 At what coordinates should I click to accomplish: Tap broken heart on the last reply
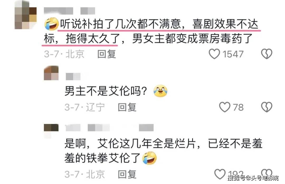[x=267, y=173]
